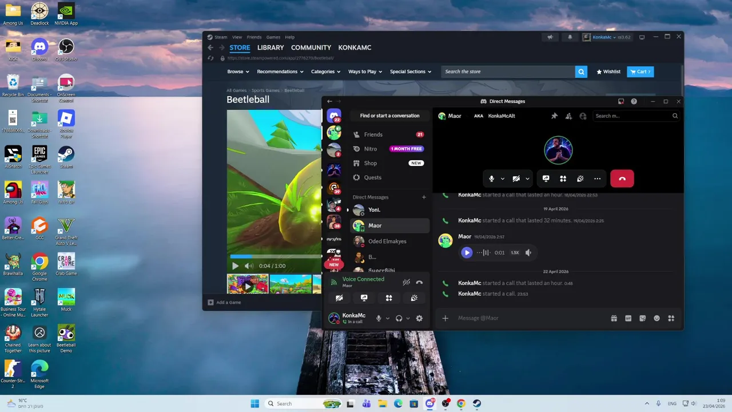Image resolution: width=732 pixels, height=412 pixels.
Task: Play the Beetleball trailer video
Action: tap(235, 266)
